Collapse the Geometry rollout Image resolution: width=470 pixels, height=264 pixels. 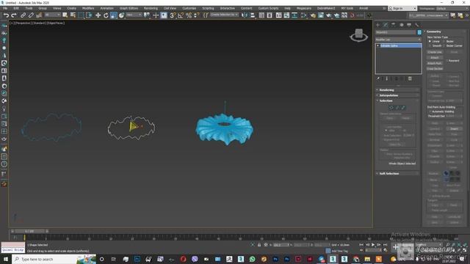coord(445,32)
